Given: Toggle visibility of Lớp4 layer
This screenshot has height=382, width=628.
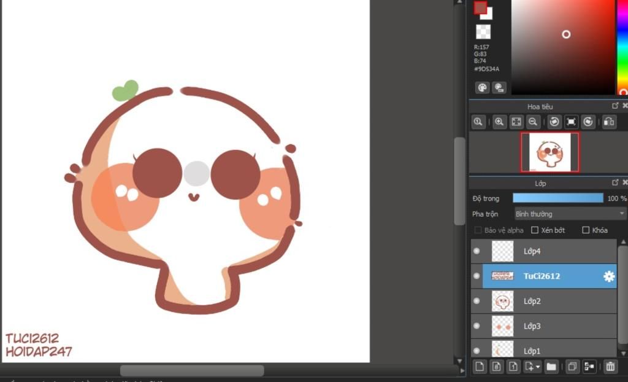Looking at the screenshot, I should [477, 251].
